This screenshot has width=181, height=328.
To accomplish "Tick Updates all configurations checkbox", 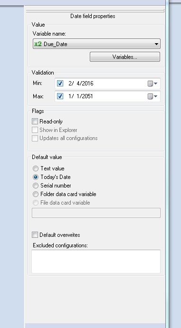I will [x=35, y=138].
